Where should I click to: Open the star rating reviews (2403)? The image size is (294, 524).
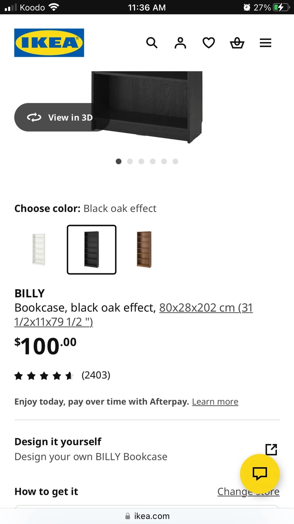pyautogui.click(x=62, y=375)
